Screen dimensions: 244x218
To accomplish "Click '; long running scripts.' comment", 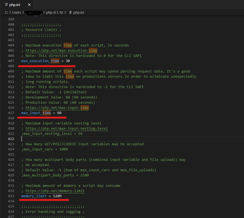I will tap(45, 82).
